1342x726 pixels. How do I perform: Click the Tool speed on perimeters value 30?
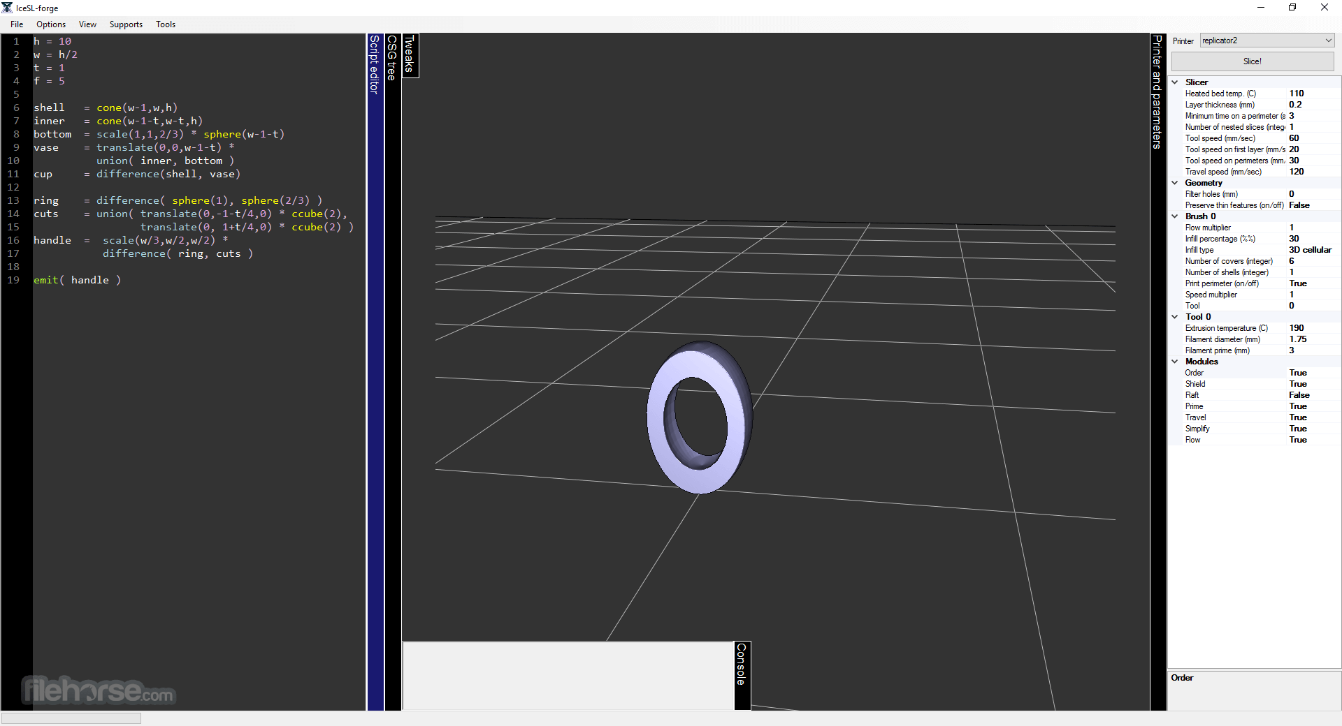click(1294, 161)
